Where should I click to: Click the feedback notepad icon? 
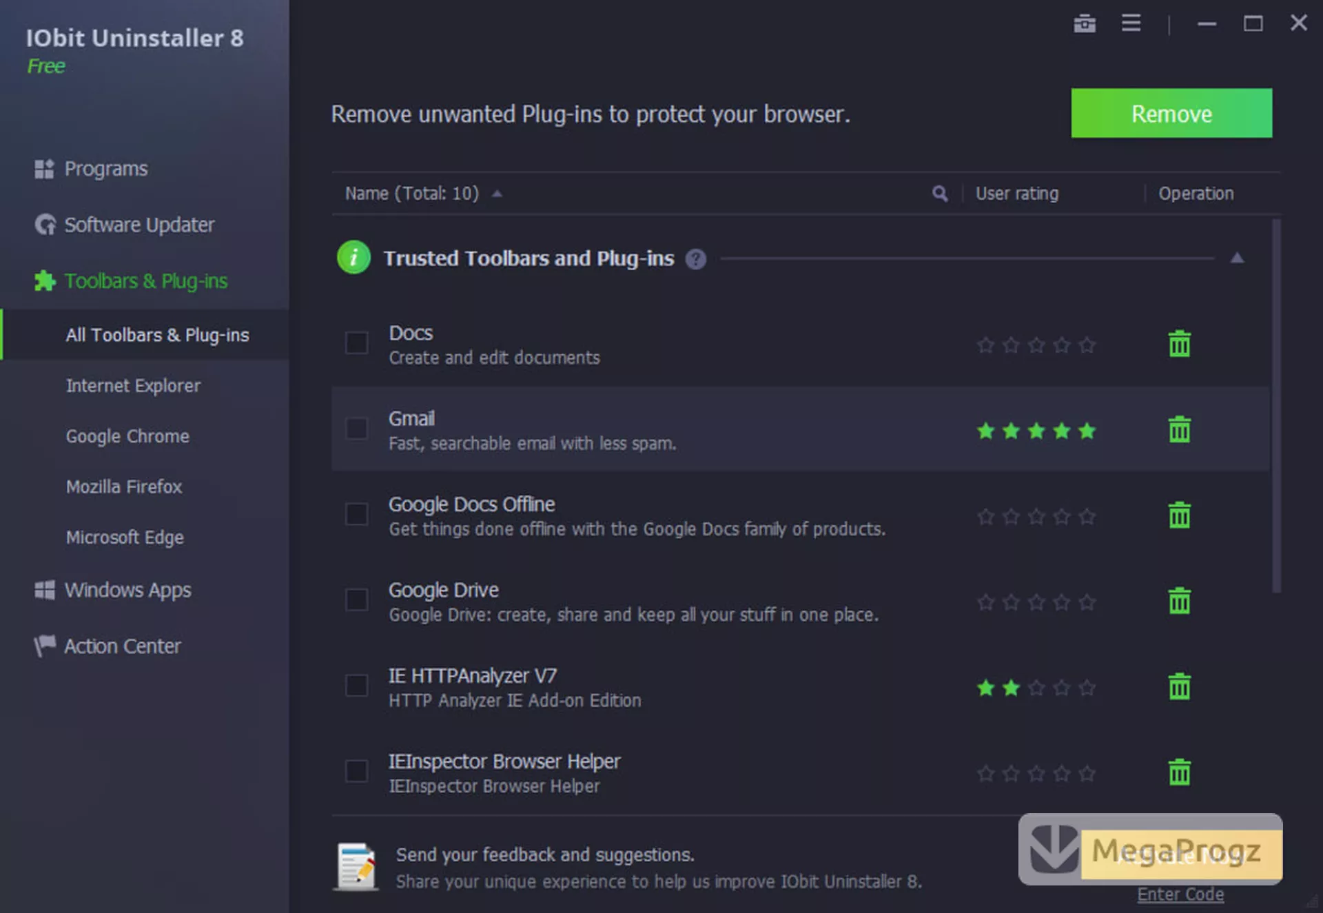tap(356, 866)
